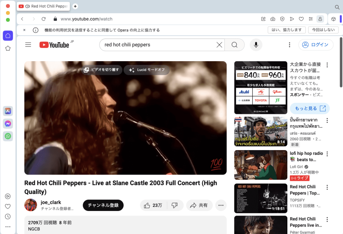The width and height of the screenshot is (343, 234).
Task: Open options for Peppers live in video
Action: point(327,219)
